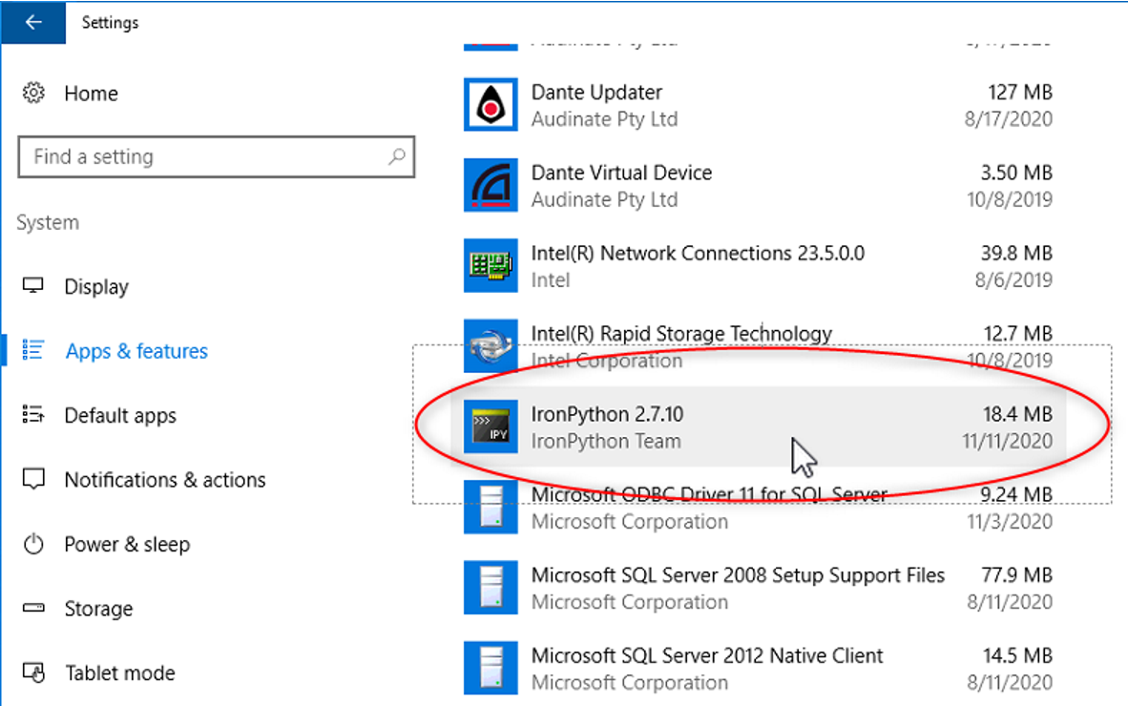The width and height of the screenshot is (1128, 706).
Task: Click the Dante Virtual Device icon
Action: 491,185
